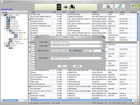Select the Goodnight track row
Viewport: 140px width, 105px height.
point(83,98)
